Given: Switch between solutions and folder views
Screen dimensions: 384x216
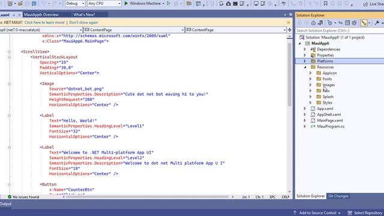Looking at the screenshot, I should pyautogui.click(x=320, y=23).
